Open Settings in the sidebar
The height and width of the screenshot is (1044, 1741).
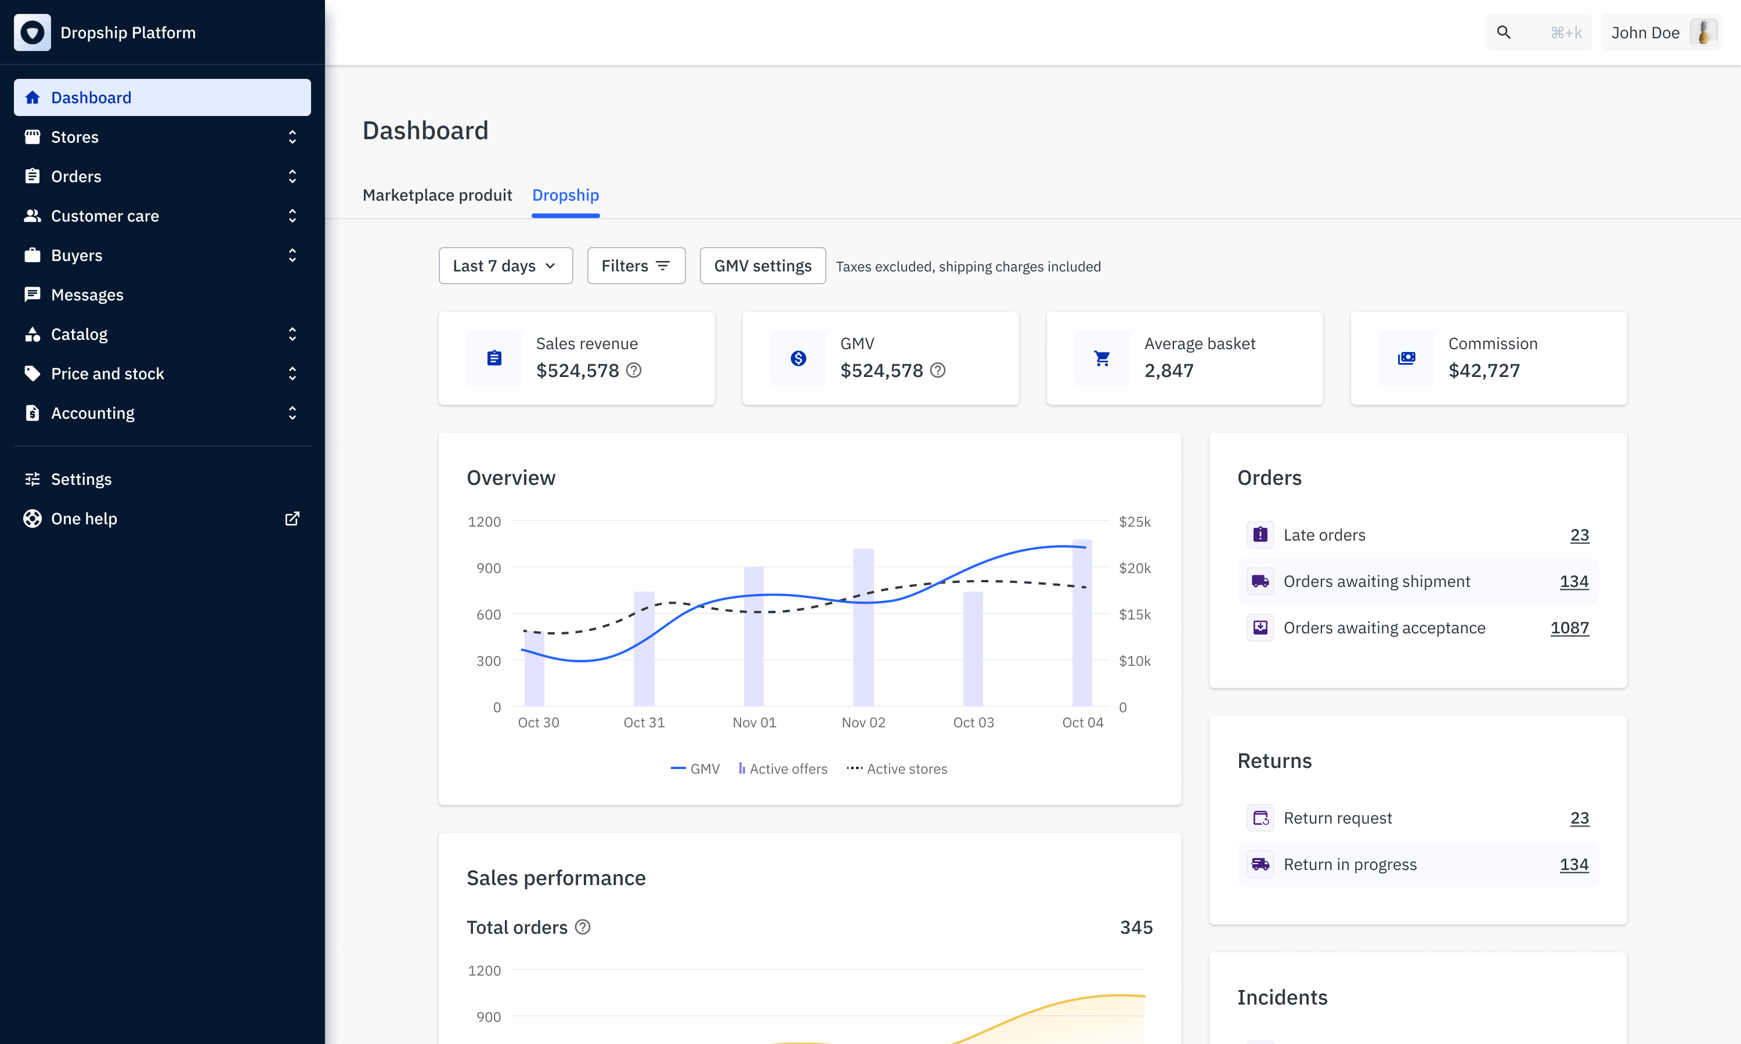coord(162,478)
